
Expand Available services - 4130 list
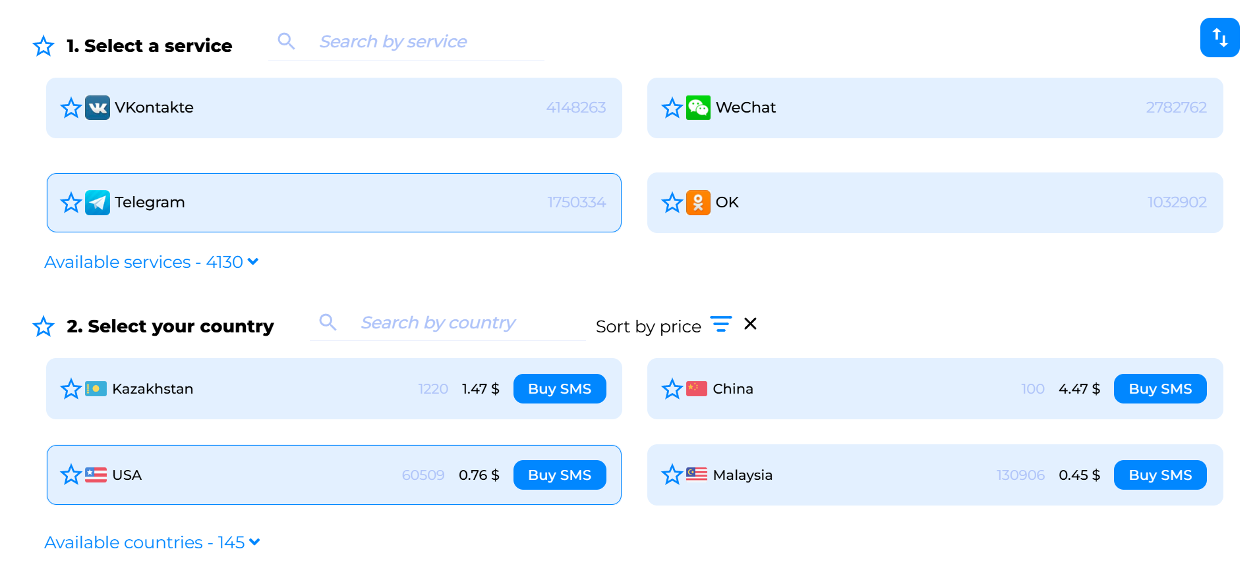pos(151,262)
